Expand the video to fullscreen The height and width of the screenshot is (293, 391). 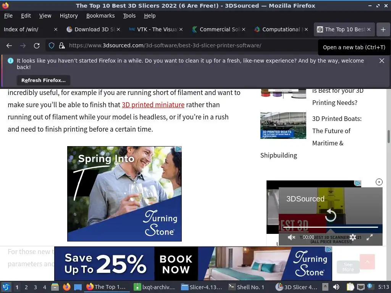370,237
